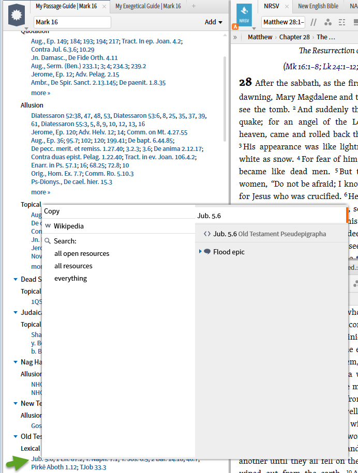Switch to My Exegetical Guide Mark 16 tab
358x473 pixels.
pos(148,6)
